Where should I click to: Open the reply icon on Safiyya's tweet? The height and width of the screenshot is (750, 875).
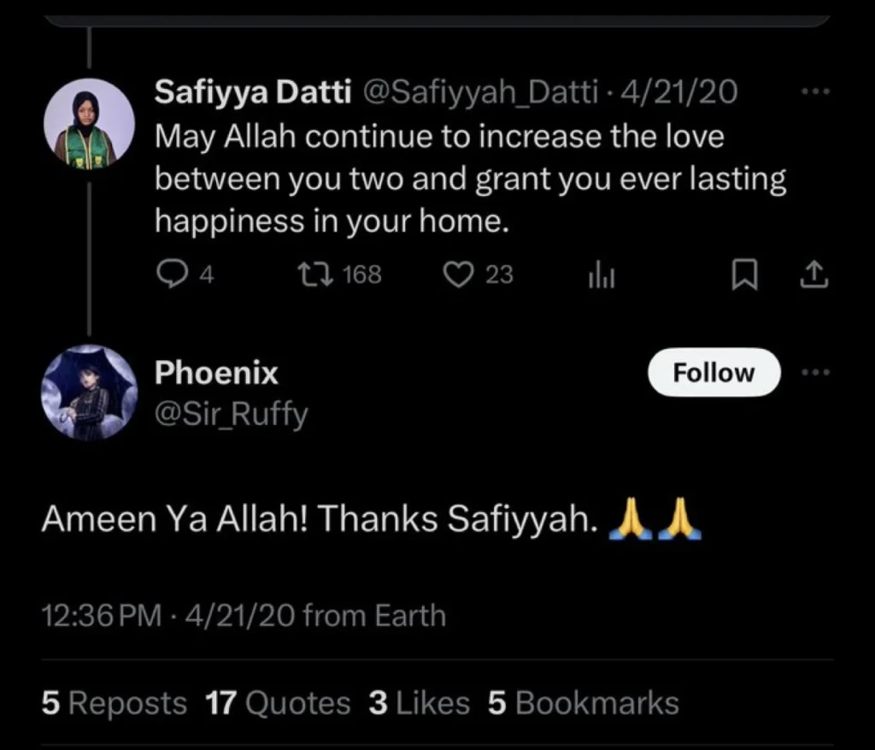click(x=174, y=273)
